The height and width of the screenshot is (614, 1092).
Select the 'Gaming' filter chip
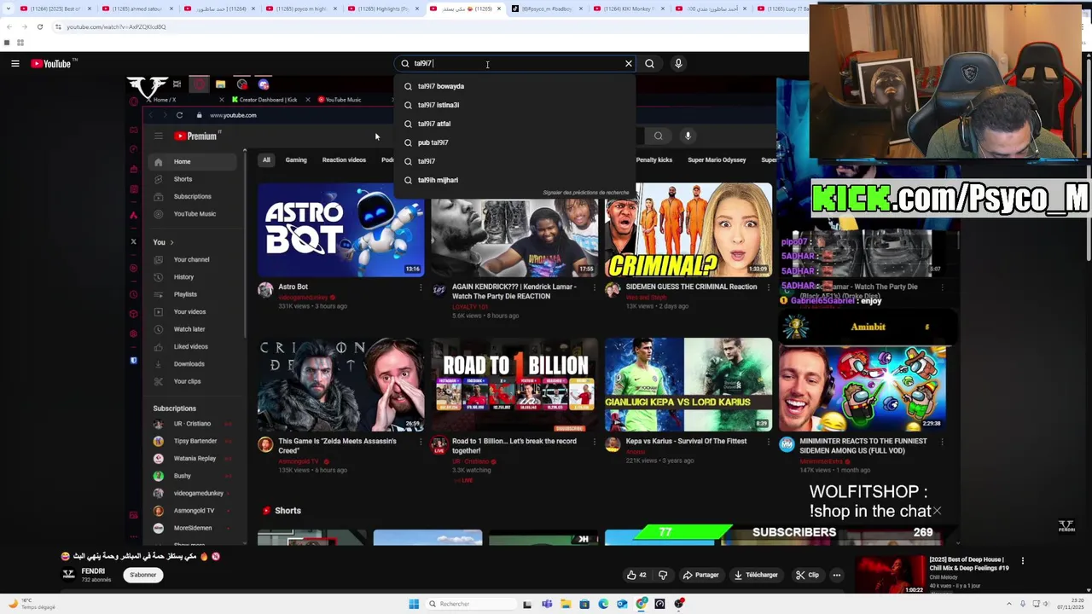click(296, 159)
